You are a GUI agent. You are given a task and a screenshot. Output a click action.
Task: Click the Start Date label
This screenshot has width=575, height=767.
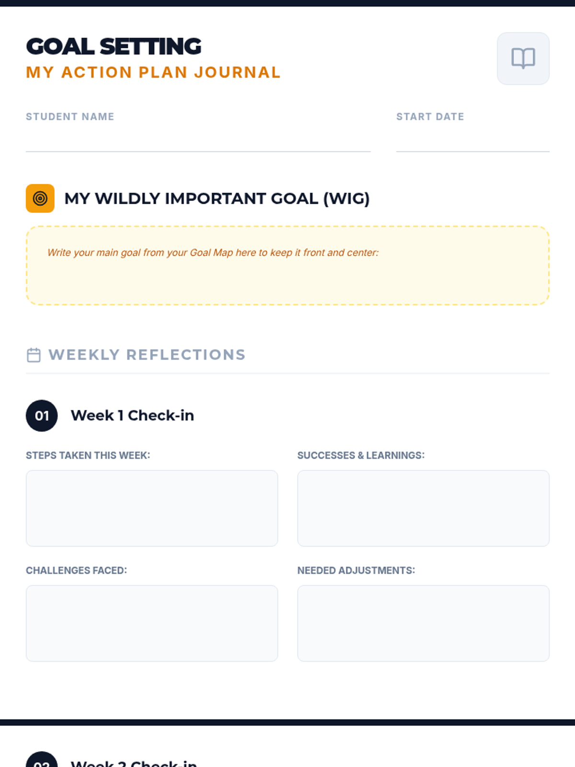tap(430, 116)
